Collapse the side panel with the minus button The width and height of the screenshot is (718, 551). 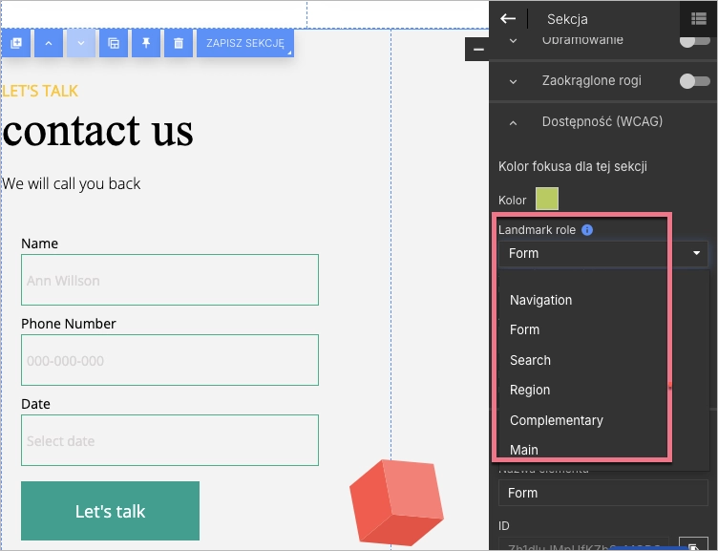476,49
